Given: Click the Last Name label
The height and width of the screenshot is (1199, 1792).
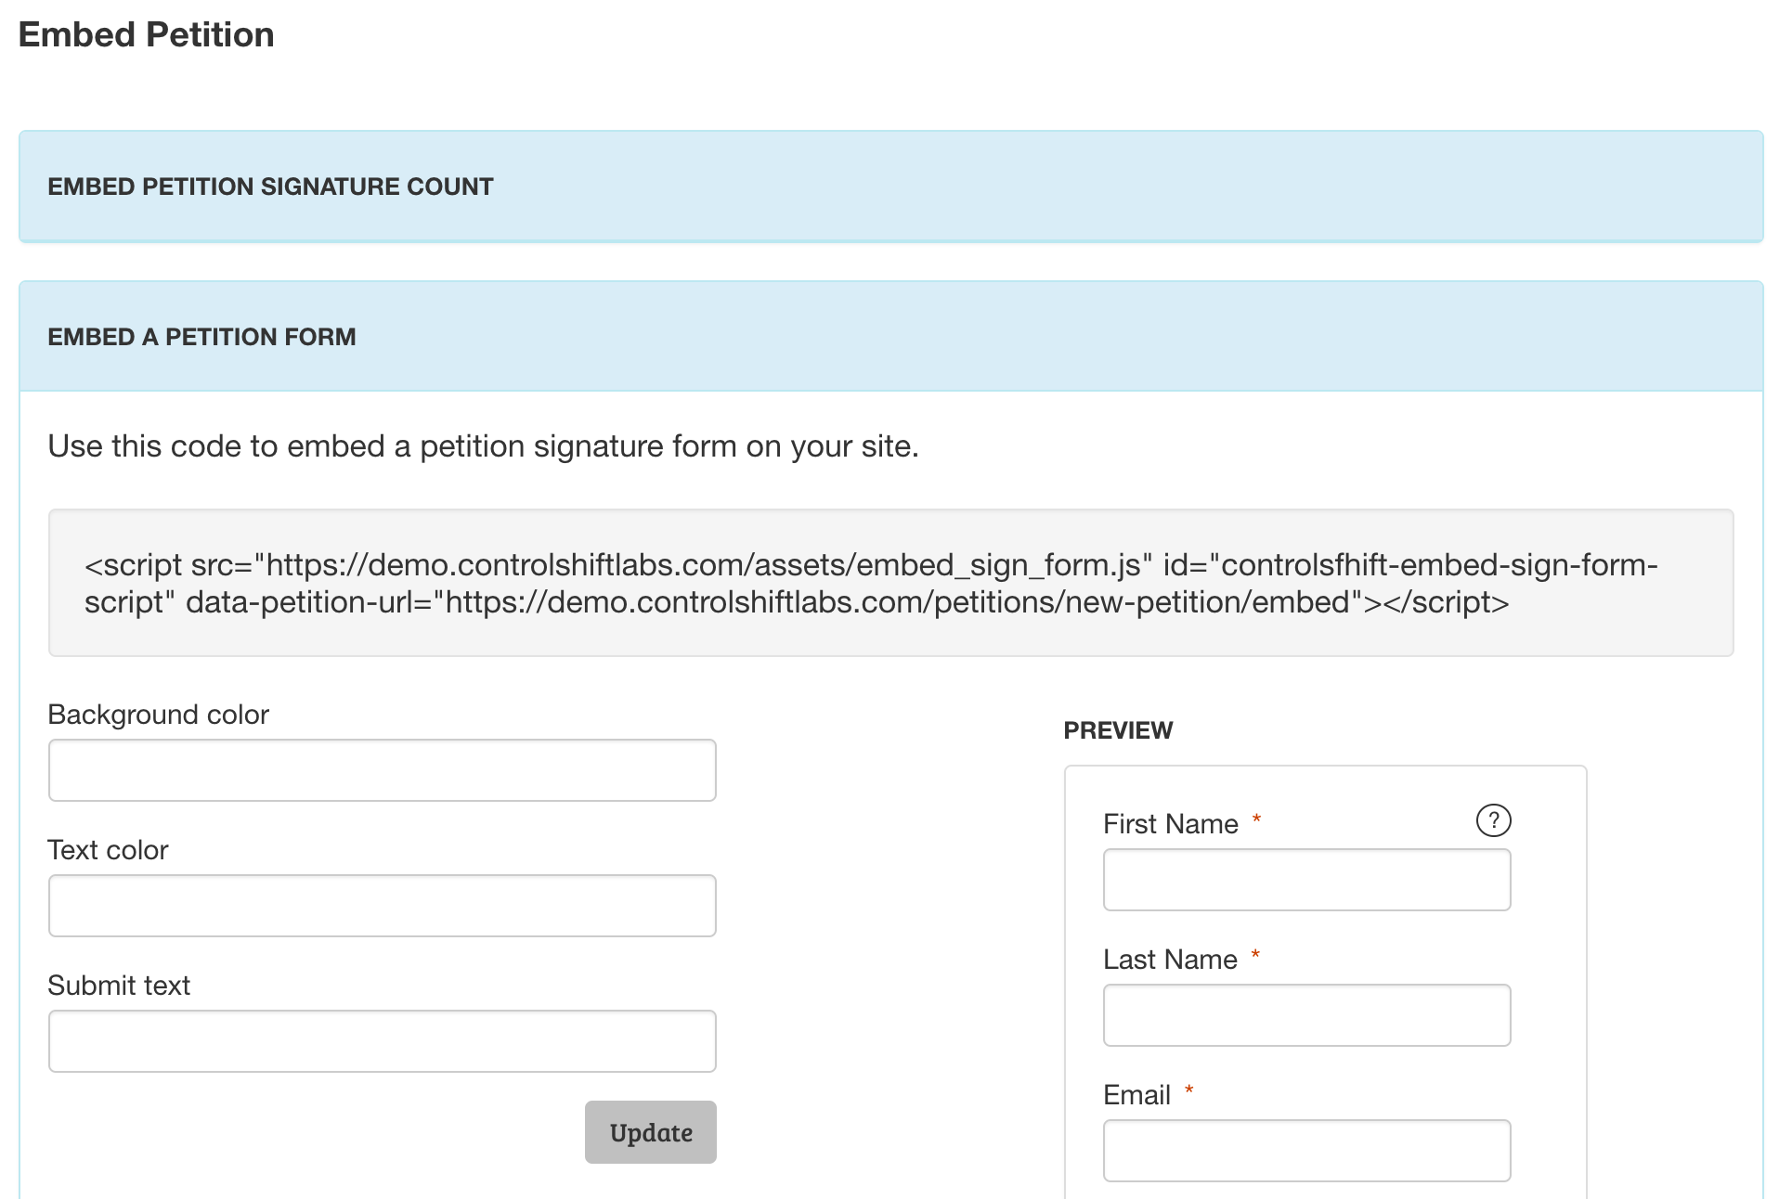Looking at the screenshot, I should pyautogui.click(x=1170, y=960).
